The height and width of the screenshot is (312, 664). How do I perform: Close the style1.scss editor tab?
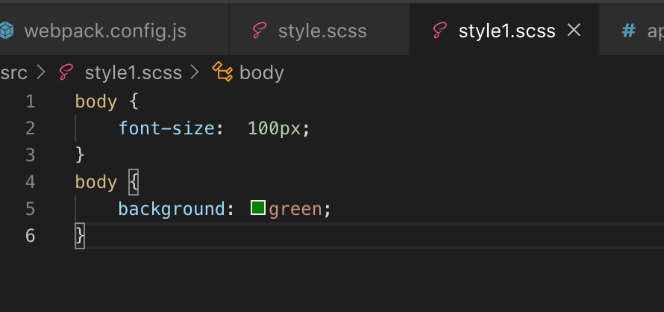pyautogui.click(x=574, y=31)
